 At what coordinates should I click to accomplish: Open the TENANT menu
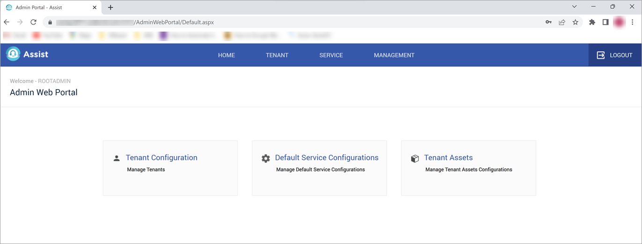[x=277, y=55]
